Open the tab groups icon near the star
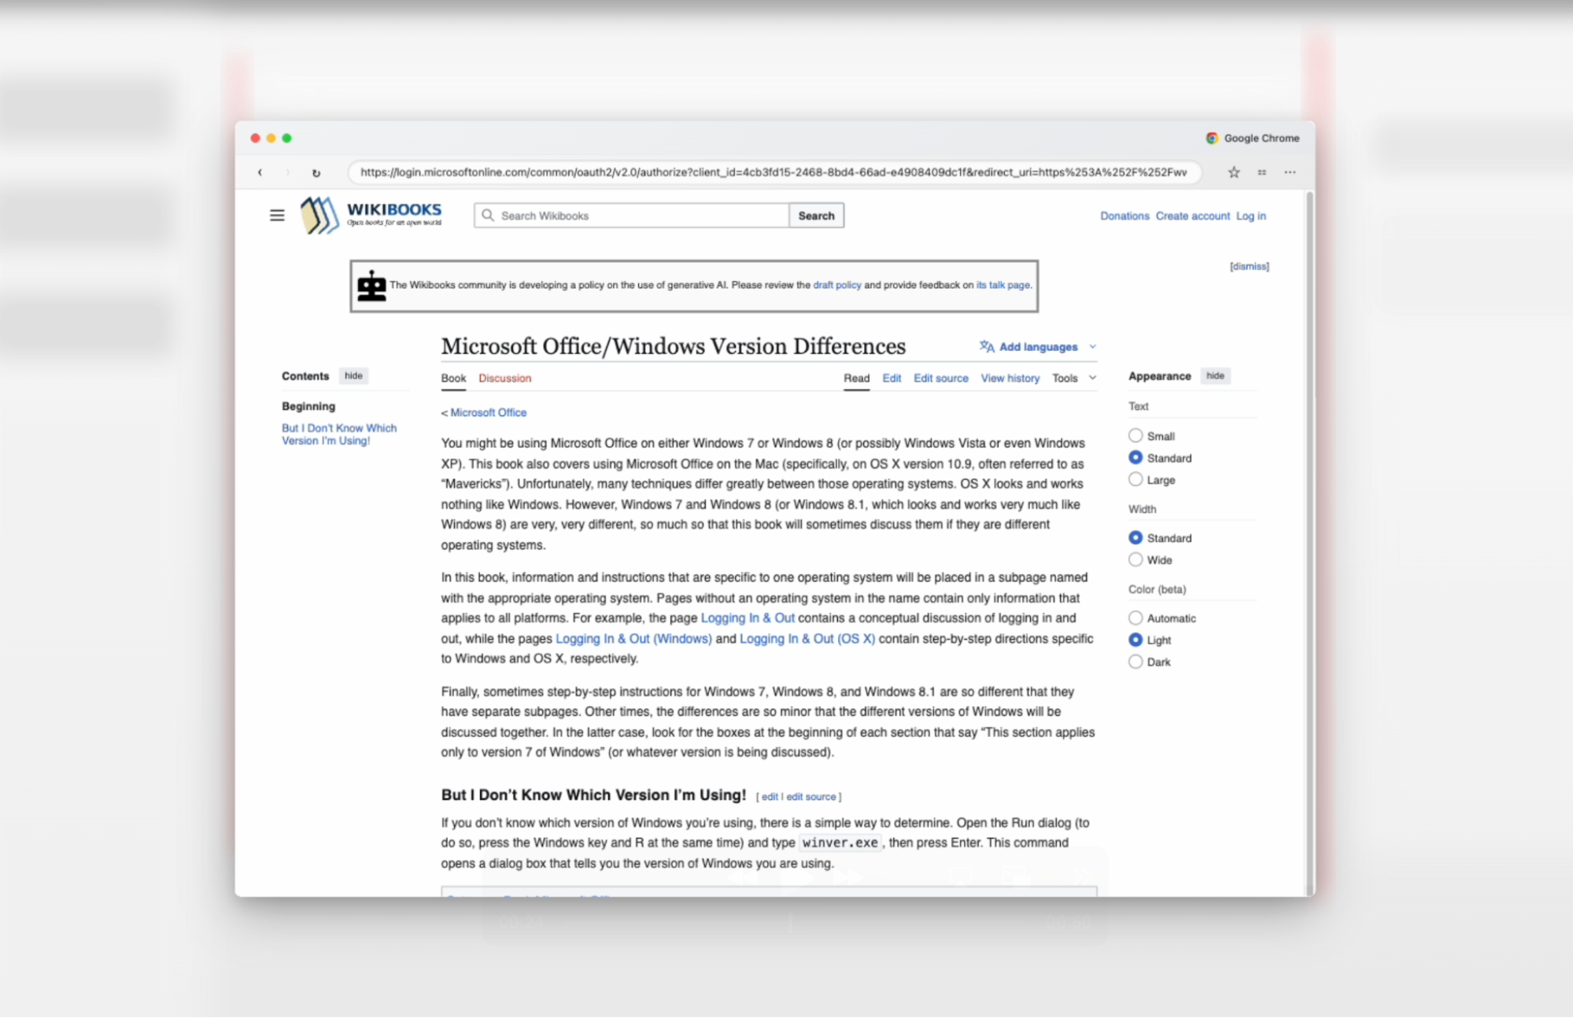This screenshot has height=1018, width=1573. [1261, 172]
